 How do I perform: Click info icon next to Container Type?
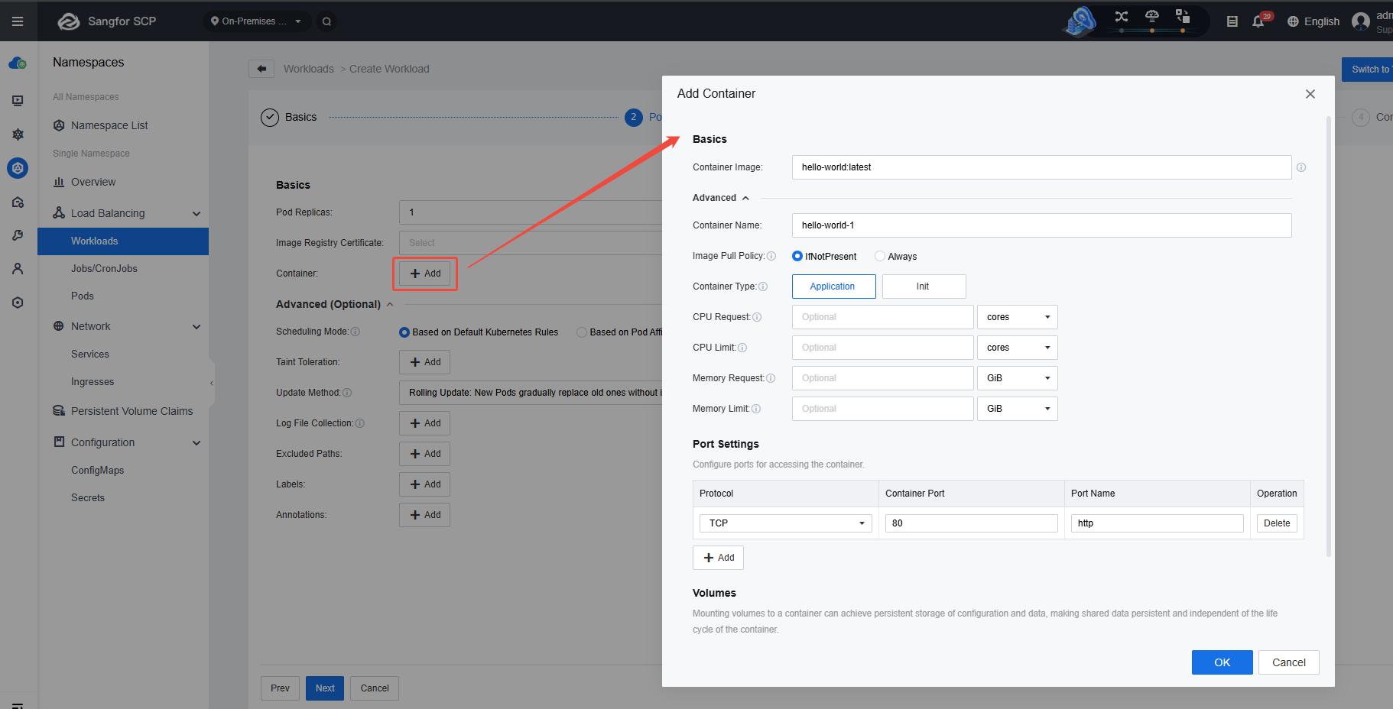[763, 287]
